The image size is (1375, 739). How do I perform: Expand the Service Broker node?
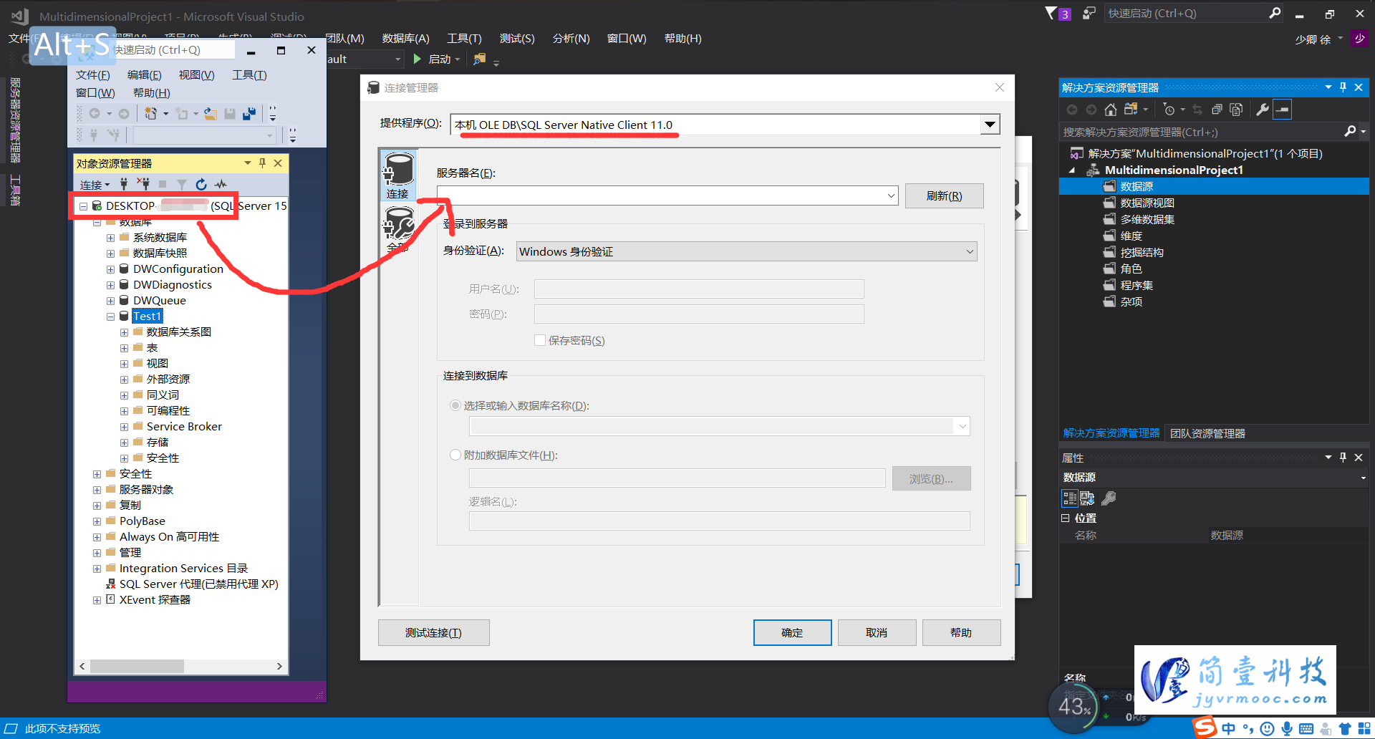point(124,427)
